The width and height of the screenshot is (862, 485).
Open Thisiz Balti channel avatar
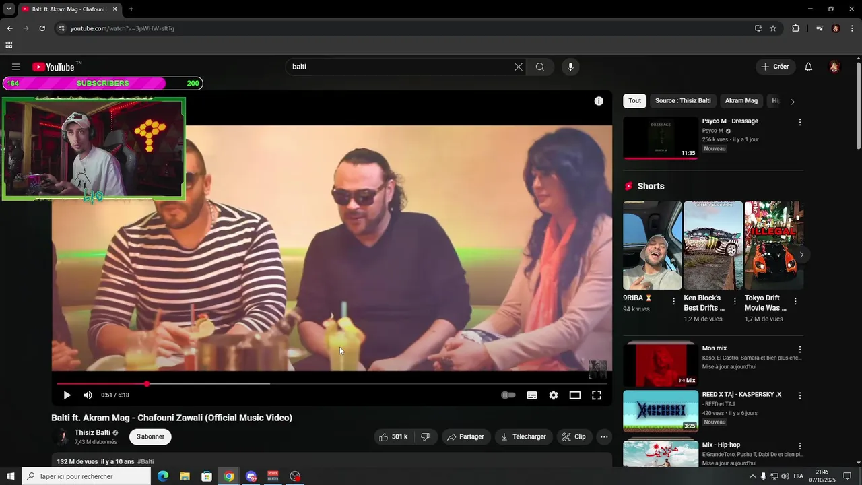[x=61, y=437]
